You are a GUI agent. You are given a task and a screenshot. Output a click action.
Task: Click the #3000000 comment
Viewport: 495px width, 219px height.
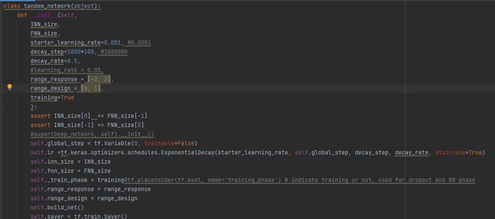tap(114, 52)
